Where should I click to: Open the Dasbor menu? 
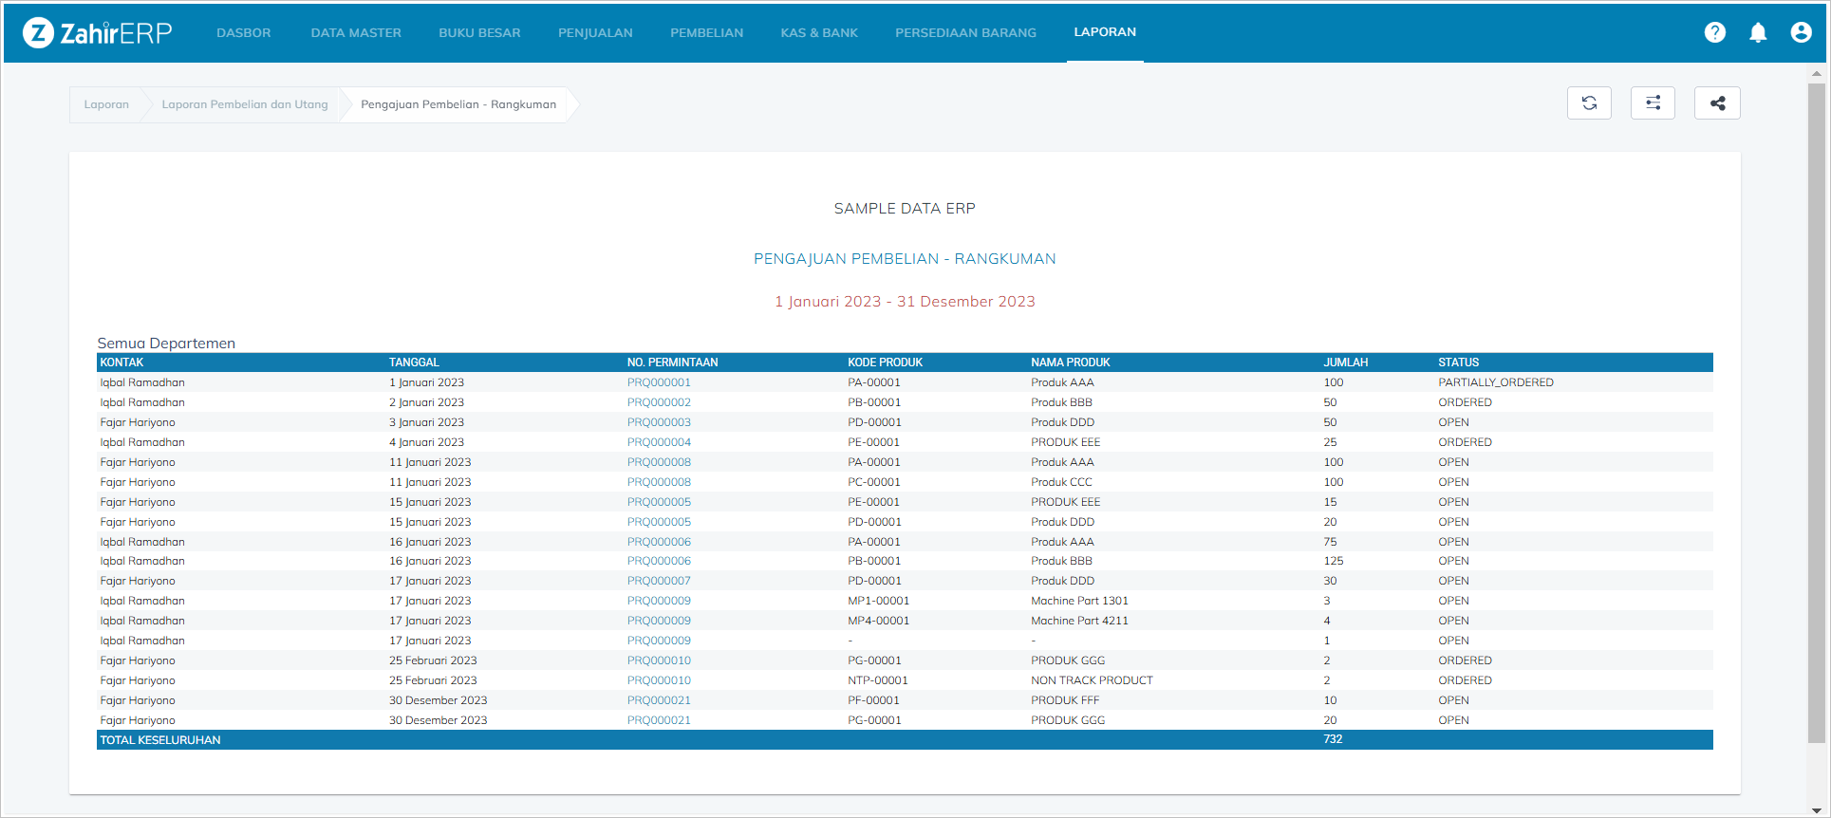pos(243,33)
